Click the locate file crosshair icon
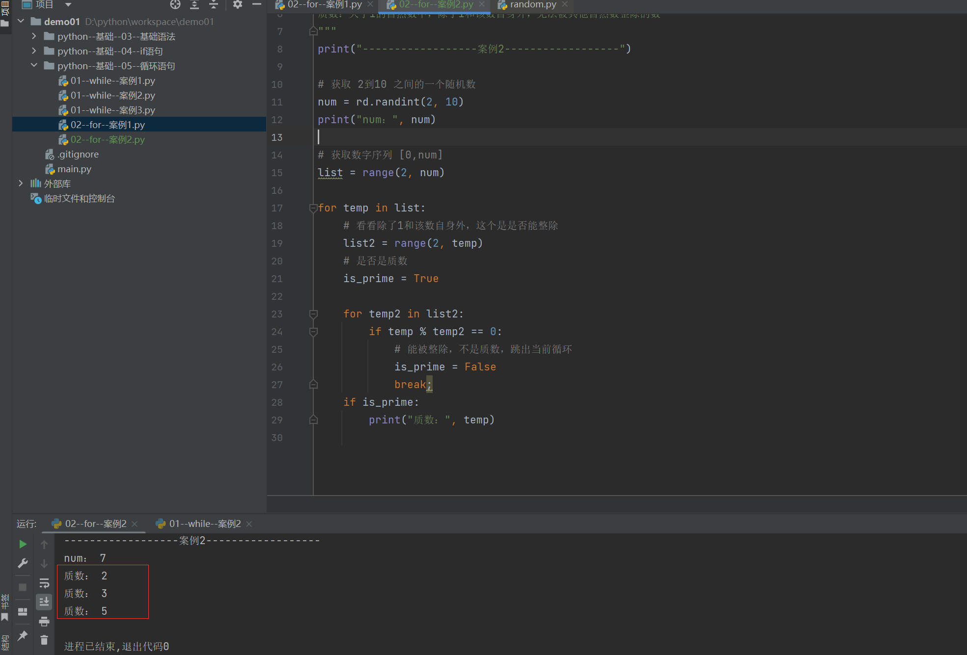 pos(175,5)
